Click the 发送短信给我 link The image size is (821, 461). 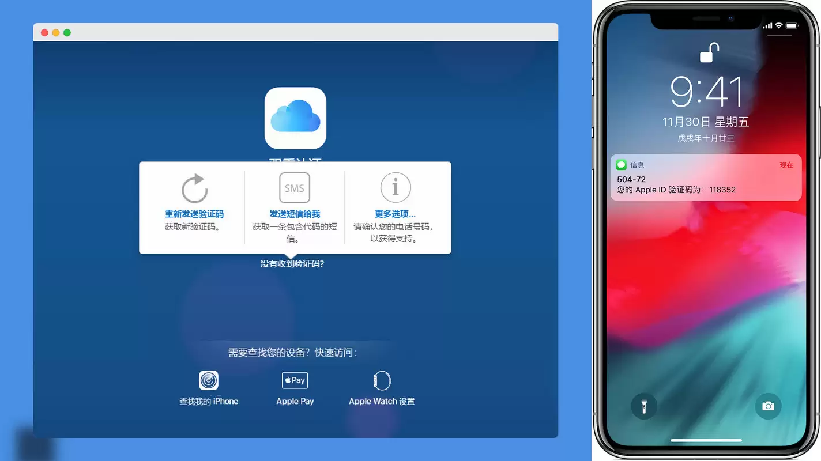click(295, 214)
